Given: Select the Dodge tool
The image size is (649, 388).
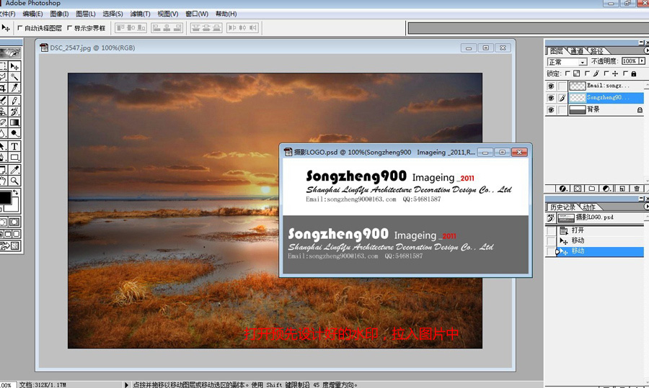Looking at the screenshot, I should 15,133.
